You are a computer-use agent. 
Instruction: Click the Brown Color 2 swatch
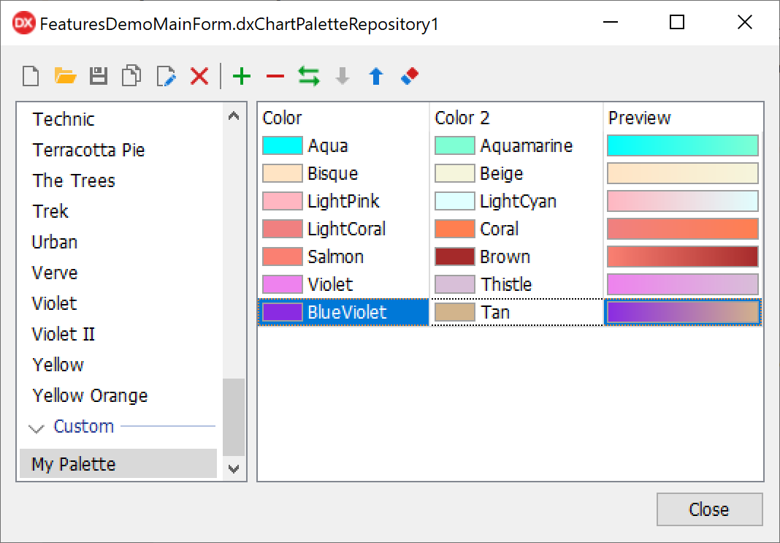coord(454,257)
